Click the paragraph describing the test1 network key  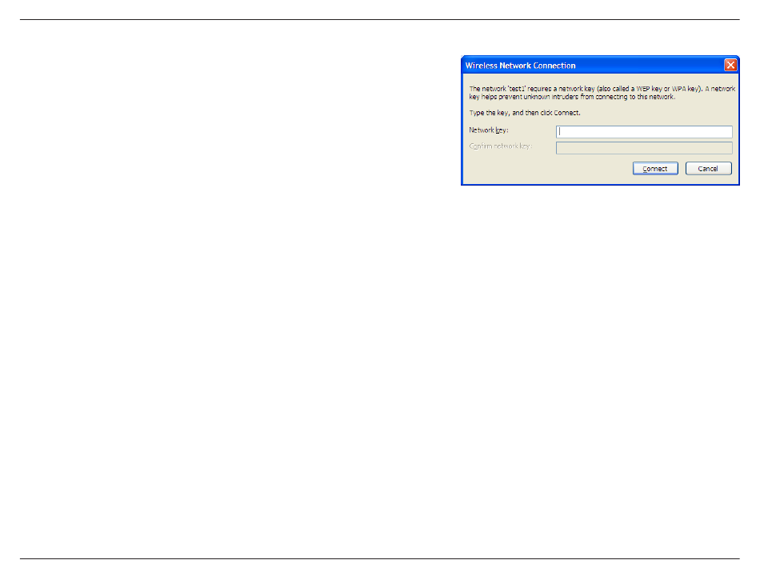(602, 93)
